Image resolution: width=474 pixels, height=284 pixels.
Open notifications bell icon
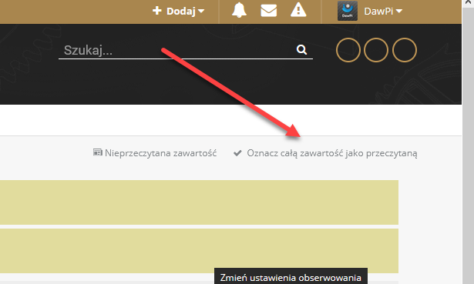[x=239, y=11]
